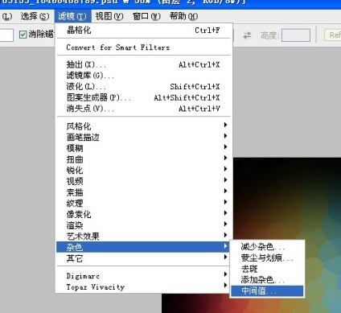Open 滤镜库(G)... filter gallery
This screenshot has width=341, height=313.
(143, 76)
